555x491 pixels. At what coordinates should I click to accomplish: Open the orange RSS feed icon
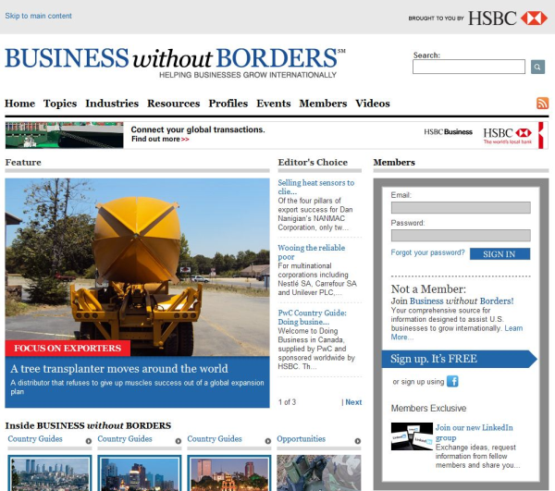pyautogui.click(x=542, y=103)
